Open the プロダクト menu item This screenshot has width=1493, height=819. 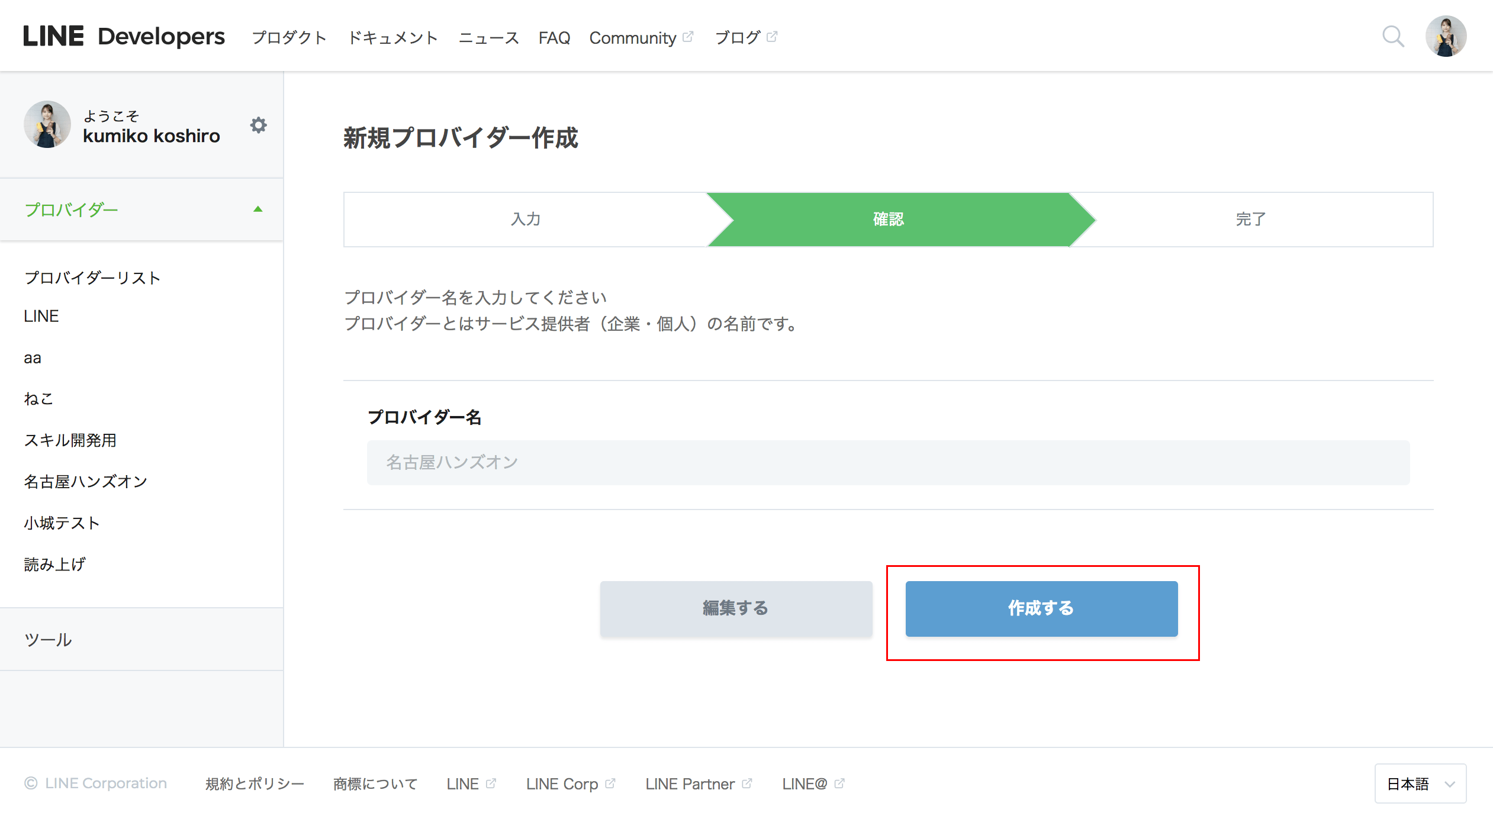pyautogui.click(x=289, y=38)
